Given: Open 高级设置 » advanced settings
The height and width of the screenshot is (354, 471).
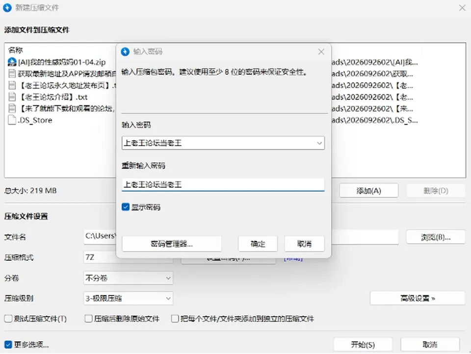Looking at the screenshot, I should 418,298.
